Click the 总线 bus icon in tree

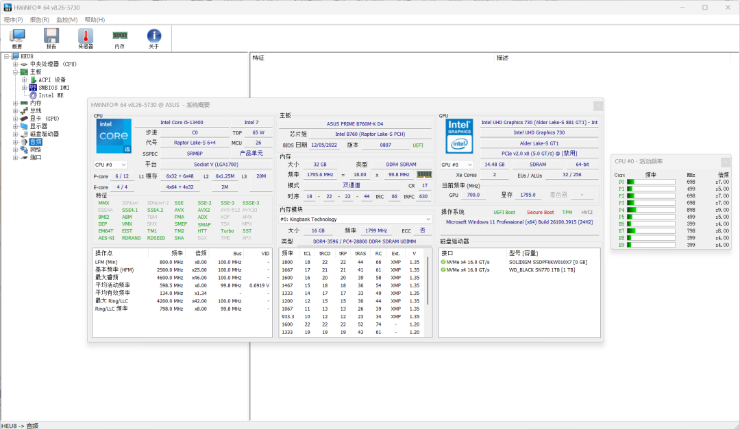(x=24, y=110)
